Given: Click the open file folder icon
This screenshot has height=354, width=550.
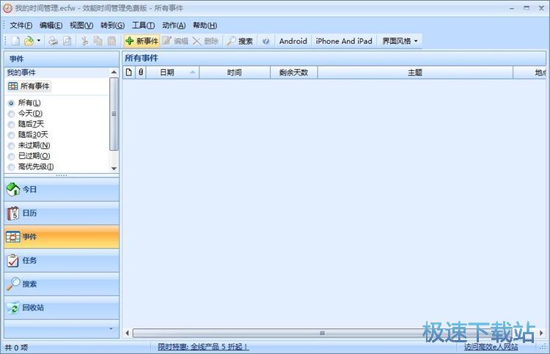Looking at the screenshot, I should (29, 41).
